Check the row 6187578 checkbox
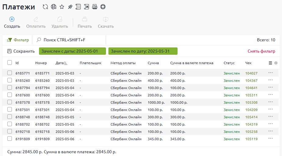Viewport: 282px width, 156px height. (9, 102)
